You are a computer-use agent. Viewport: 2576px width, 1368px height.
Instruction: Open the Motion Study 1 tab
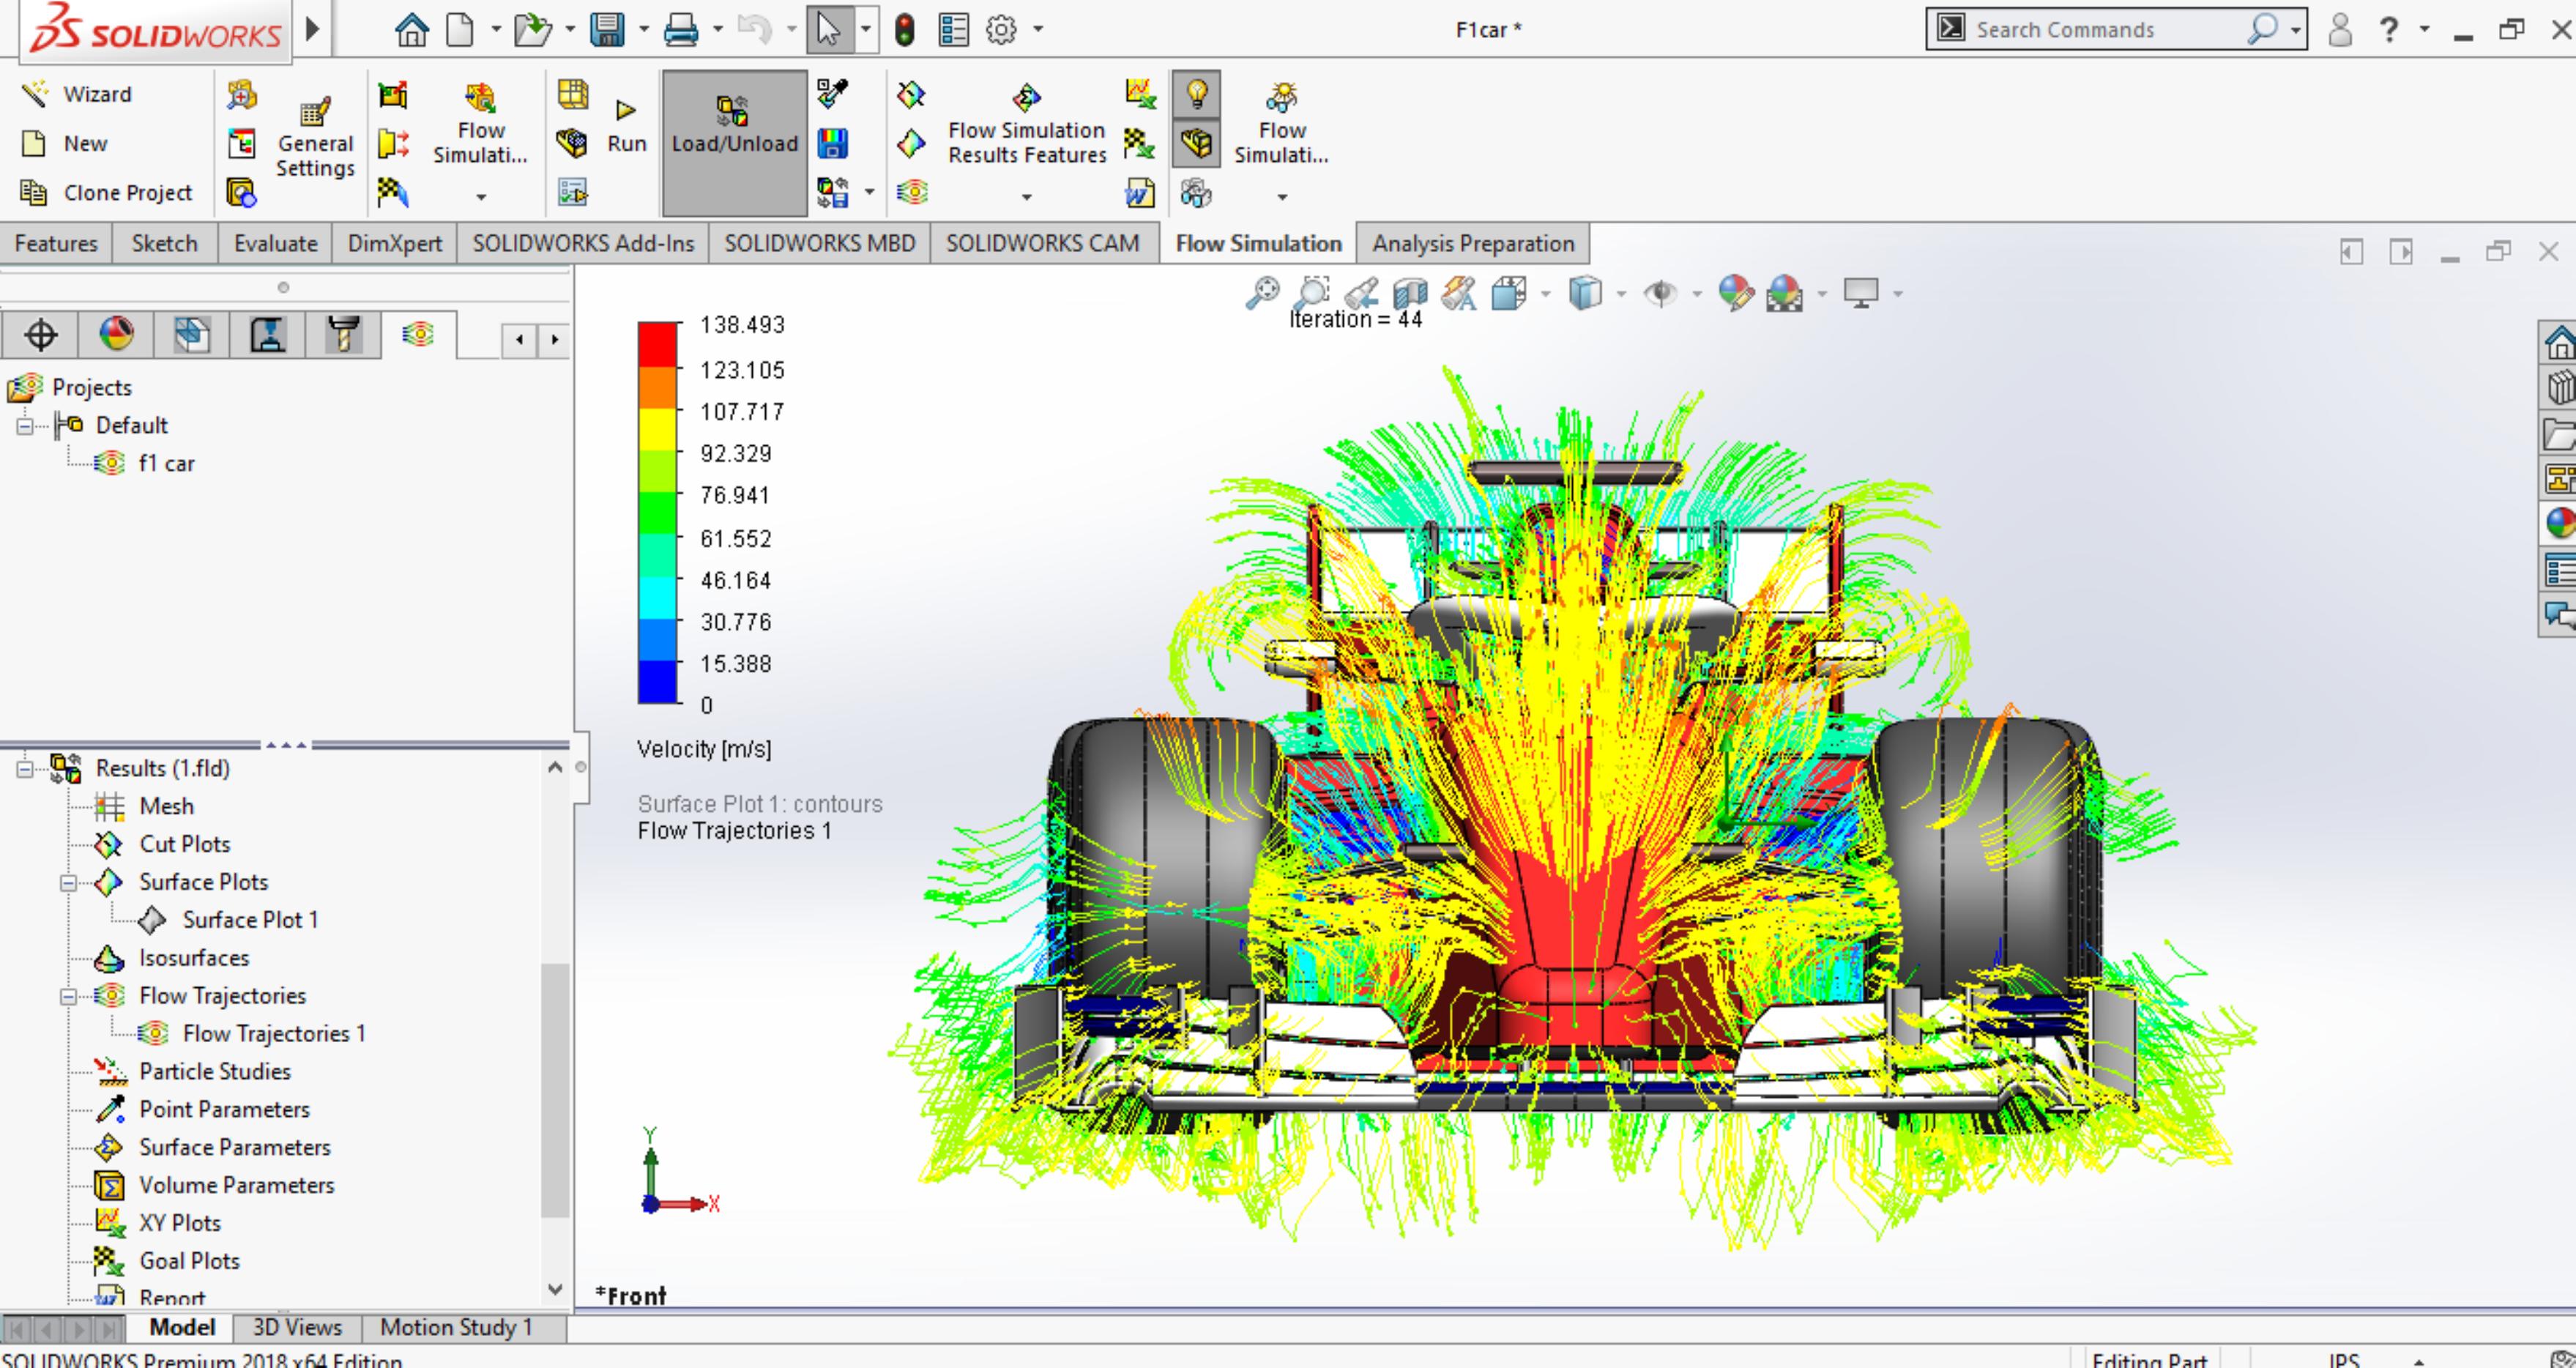pyautogui.click(x=456, y=1328)
